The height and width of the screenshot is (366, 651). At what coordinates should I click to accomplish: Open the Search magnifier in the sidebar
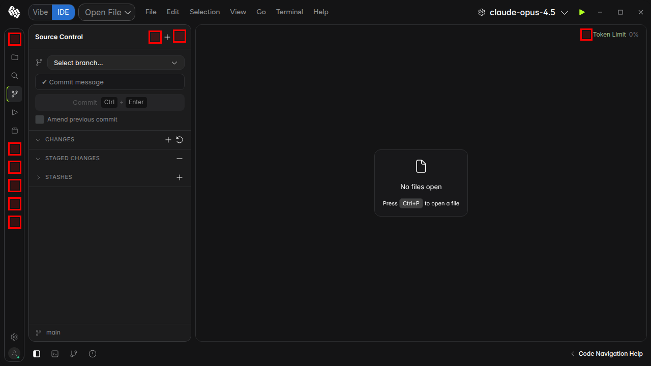coord(15,76)
